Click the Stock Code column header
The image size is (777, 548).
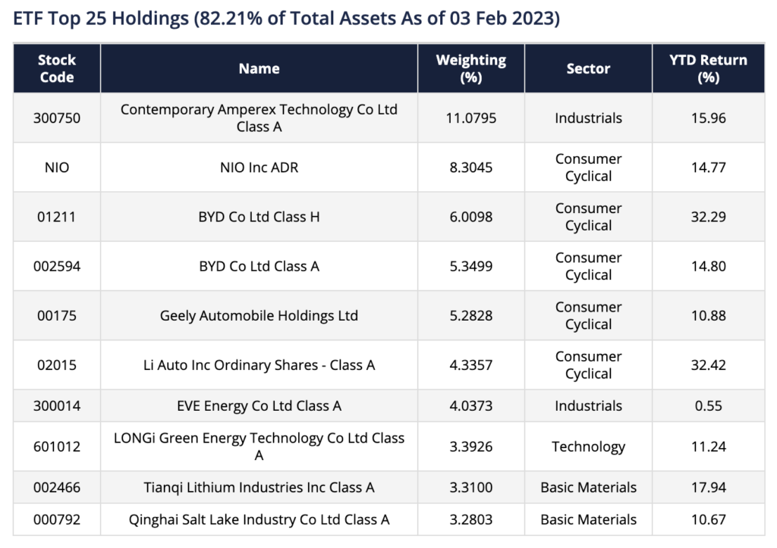click(57, 68)
